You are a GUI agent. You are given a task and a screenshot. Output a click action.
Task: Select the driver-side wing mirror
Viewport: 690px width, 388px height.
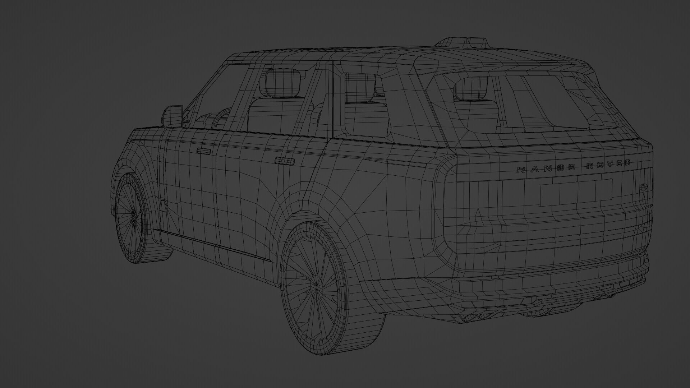click(172, 116)
